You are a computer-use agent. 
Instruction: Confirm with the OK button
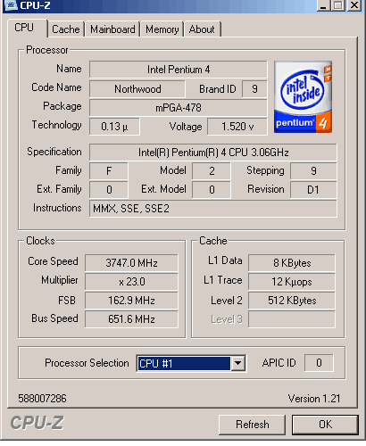(x=325, y=425)
